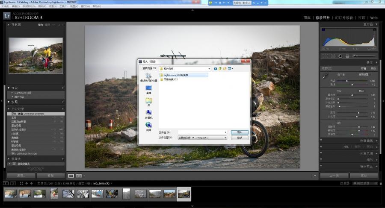Screen dimensions: 385x208
Task: Collapse the User Presets (用户预设) folder
Action: 12,97
